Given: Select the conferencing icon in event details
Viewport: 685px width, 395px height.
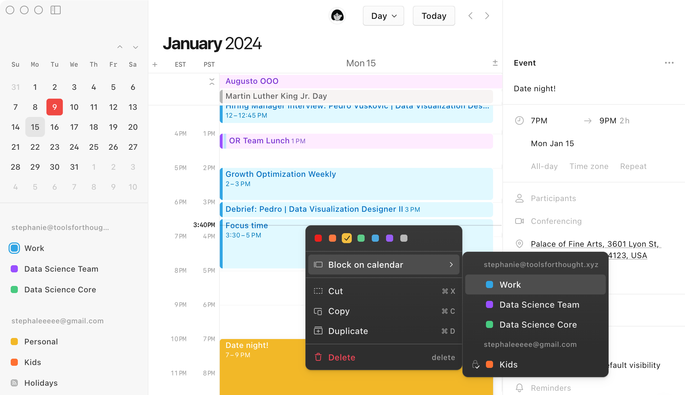Looking at the screenshot, I should [x=519, y=221].
